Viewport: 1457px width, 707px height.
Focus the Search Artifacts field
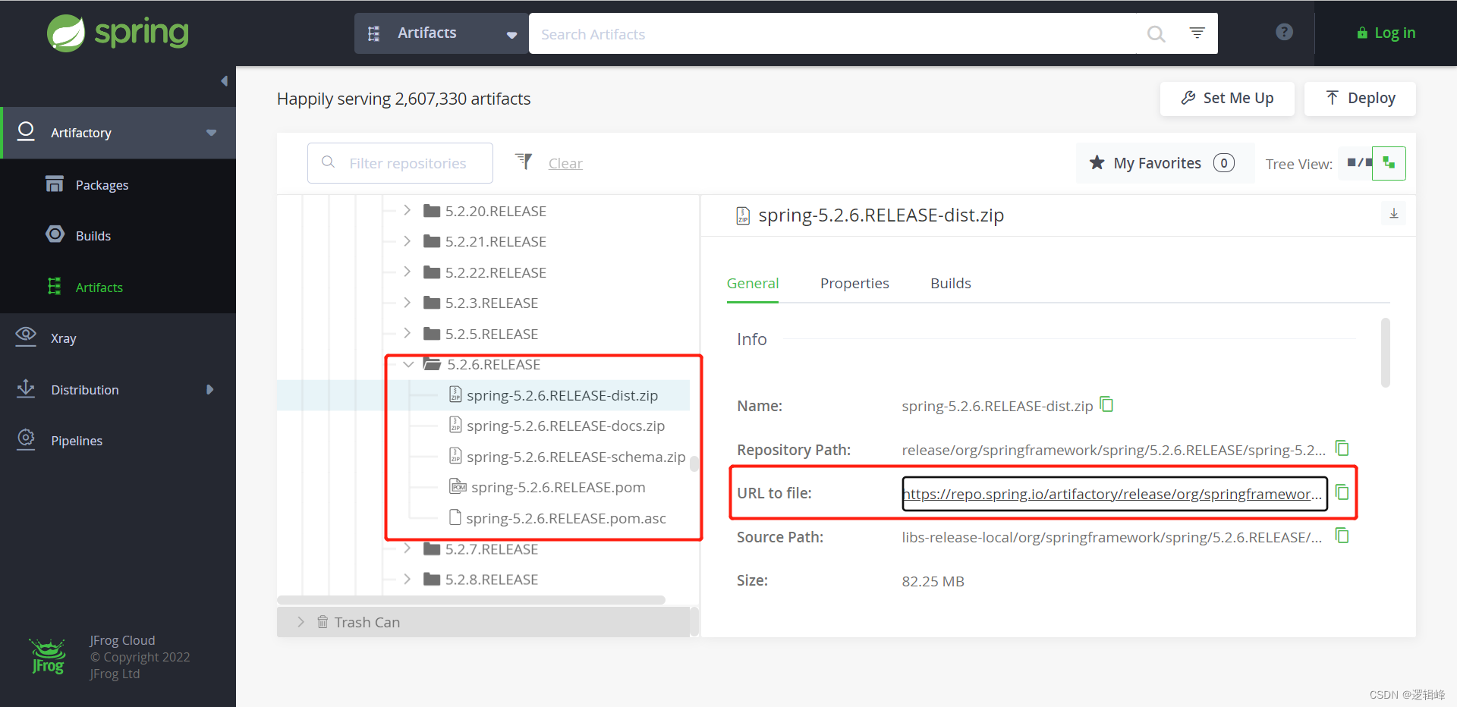[835, 33]
